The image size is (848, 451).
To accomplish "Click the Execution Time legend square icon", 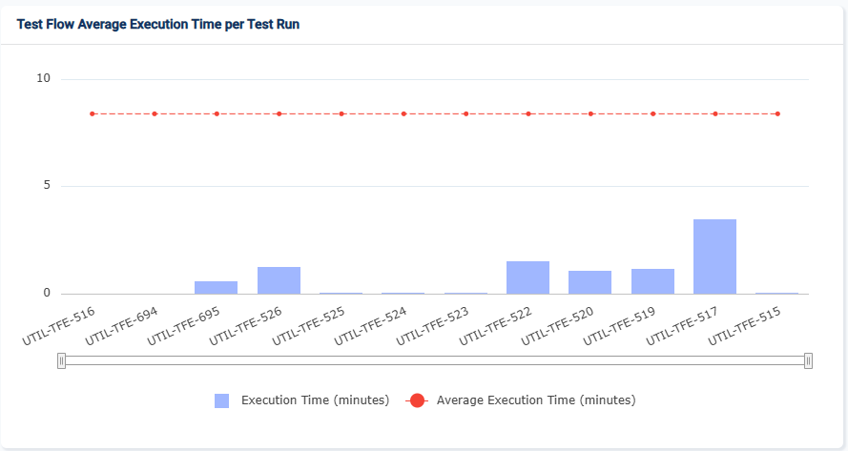I will [221, 400].
